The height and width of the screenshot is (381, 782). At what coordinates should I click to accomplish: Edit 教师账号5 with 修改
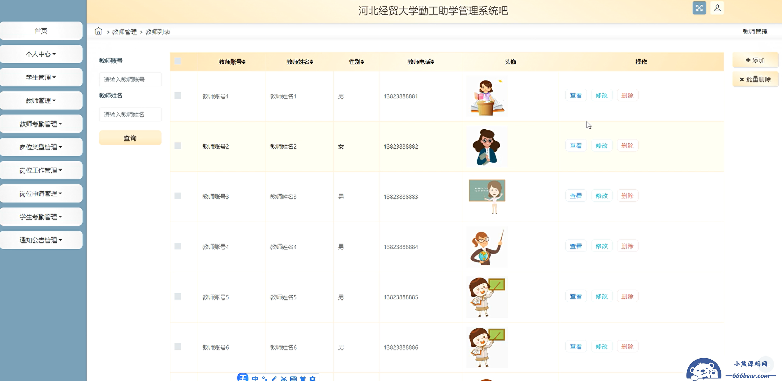[602, 296]
